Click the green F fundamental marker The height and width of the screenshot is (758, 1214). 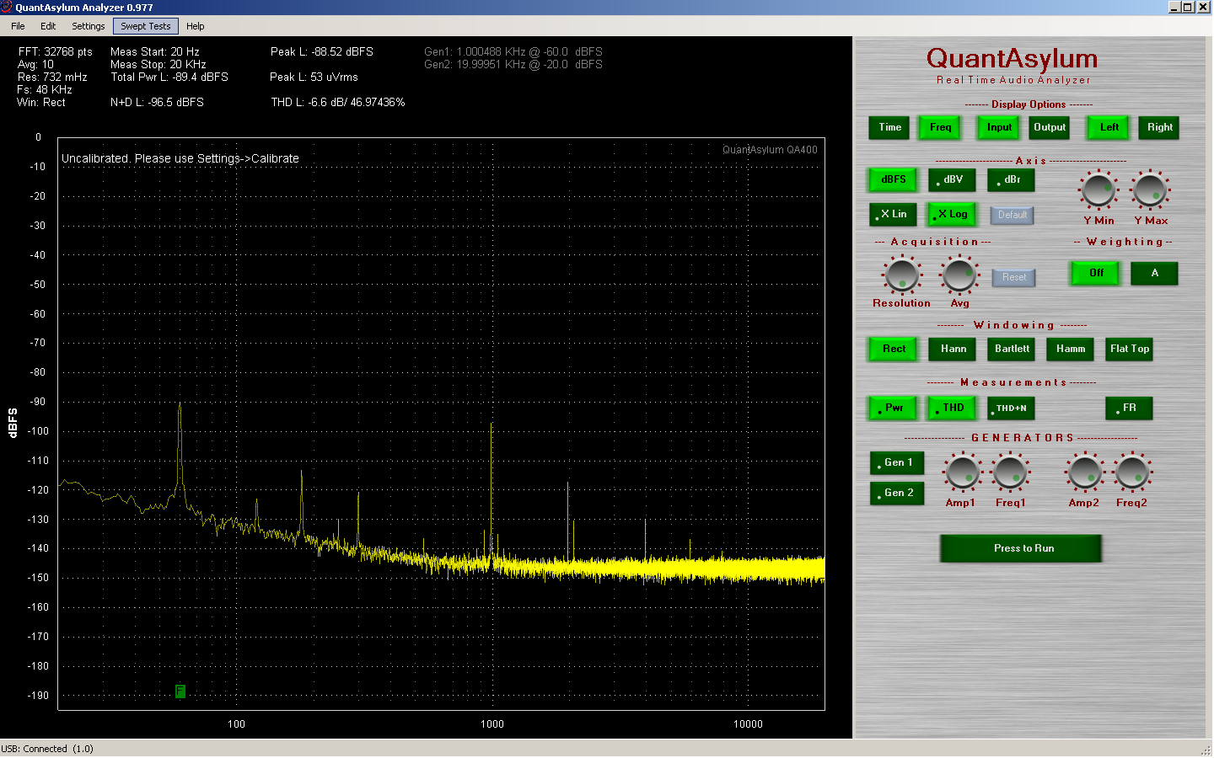click(x=180, y=691)
